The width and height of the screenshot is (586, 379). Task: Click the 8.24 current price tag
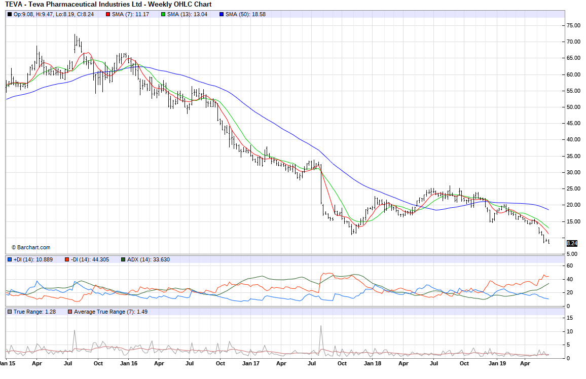click(x=572, y=243)
